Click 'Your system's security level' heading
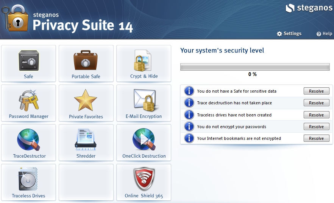Screen dimensions: 334x203 222,51
